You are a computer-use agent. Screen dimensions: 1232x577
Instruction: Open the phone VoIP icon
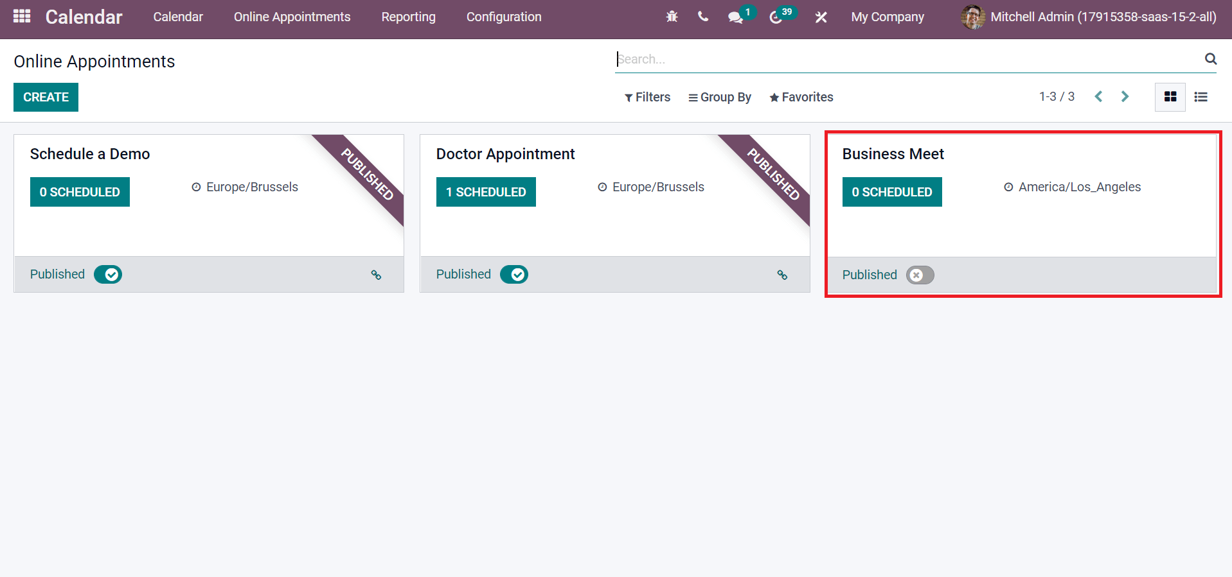click(x=703, y=17)
